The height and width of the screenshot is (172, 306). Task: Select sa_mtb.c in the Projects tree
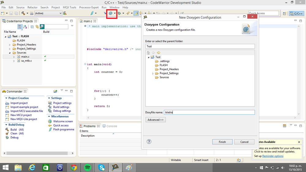(27, 61)
